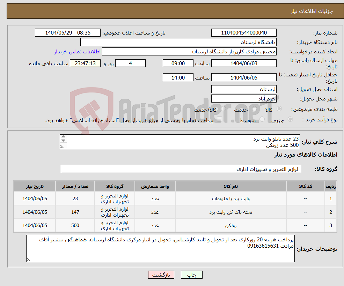Click the remaining time countdown 23:47:13

point(85,63)
